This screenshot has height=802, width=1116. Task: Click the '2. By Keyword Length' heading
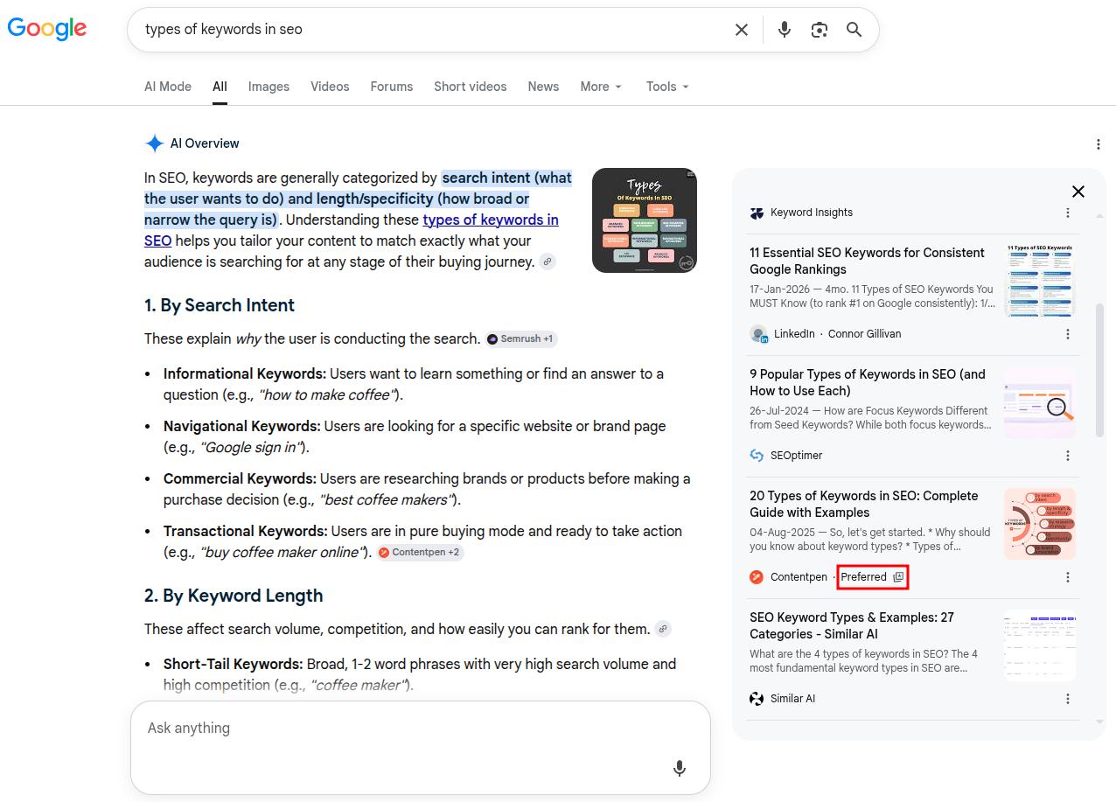234,596
